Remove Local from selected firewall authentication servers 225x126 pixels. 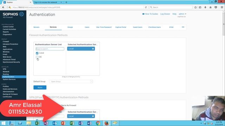pyautogui.click(x=93, y=49)
